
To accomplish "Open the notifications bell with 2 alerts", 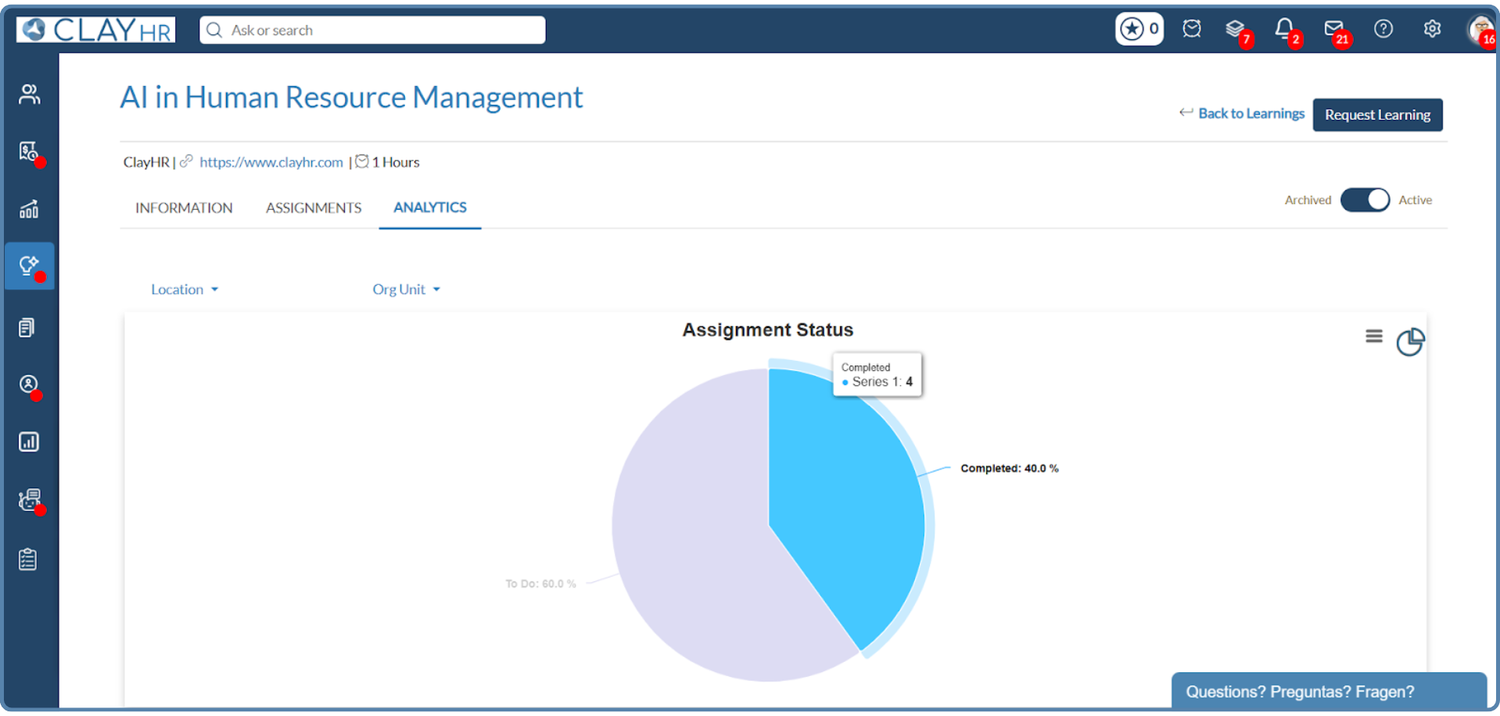I will [x=1283, y=29].
